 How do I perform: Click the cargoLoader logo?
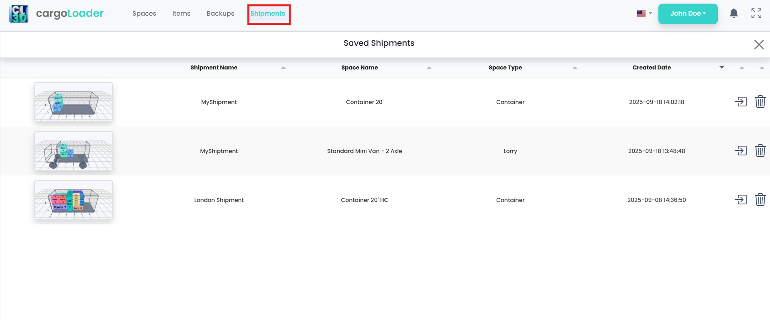56,14
